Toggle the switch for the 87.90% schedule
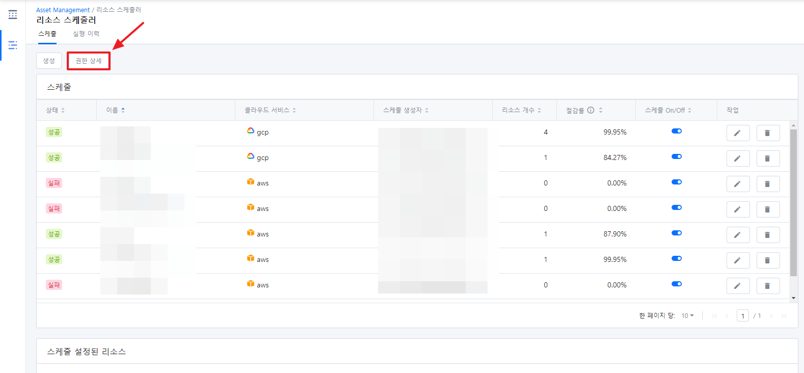Viewport: 804px width, 373px height. [x=676, y=233]
